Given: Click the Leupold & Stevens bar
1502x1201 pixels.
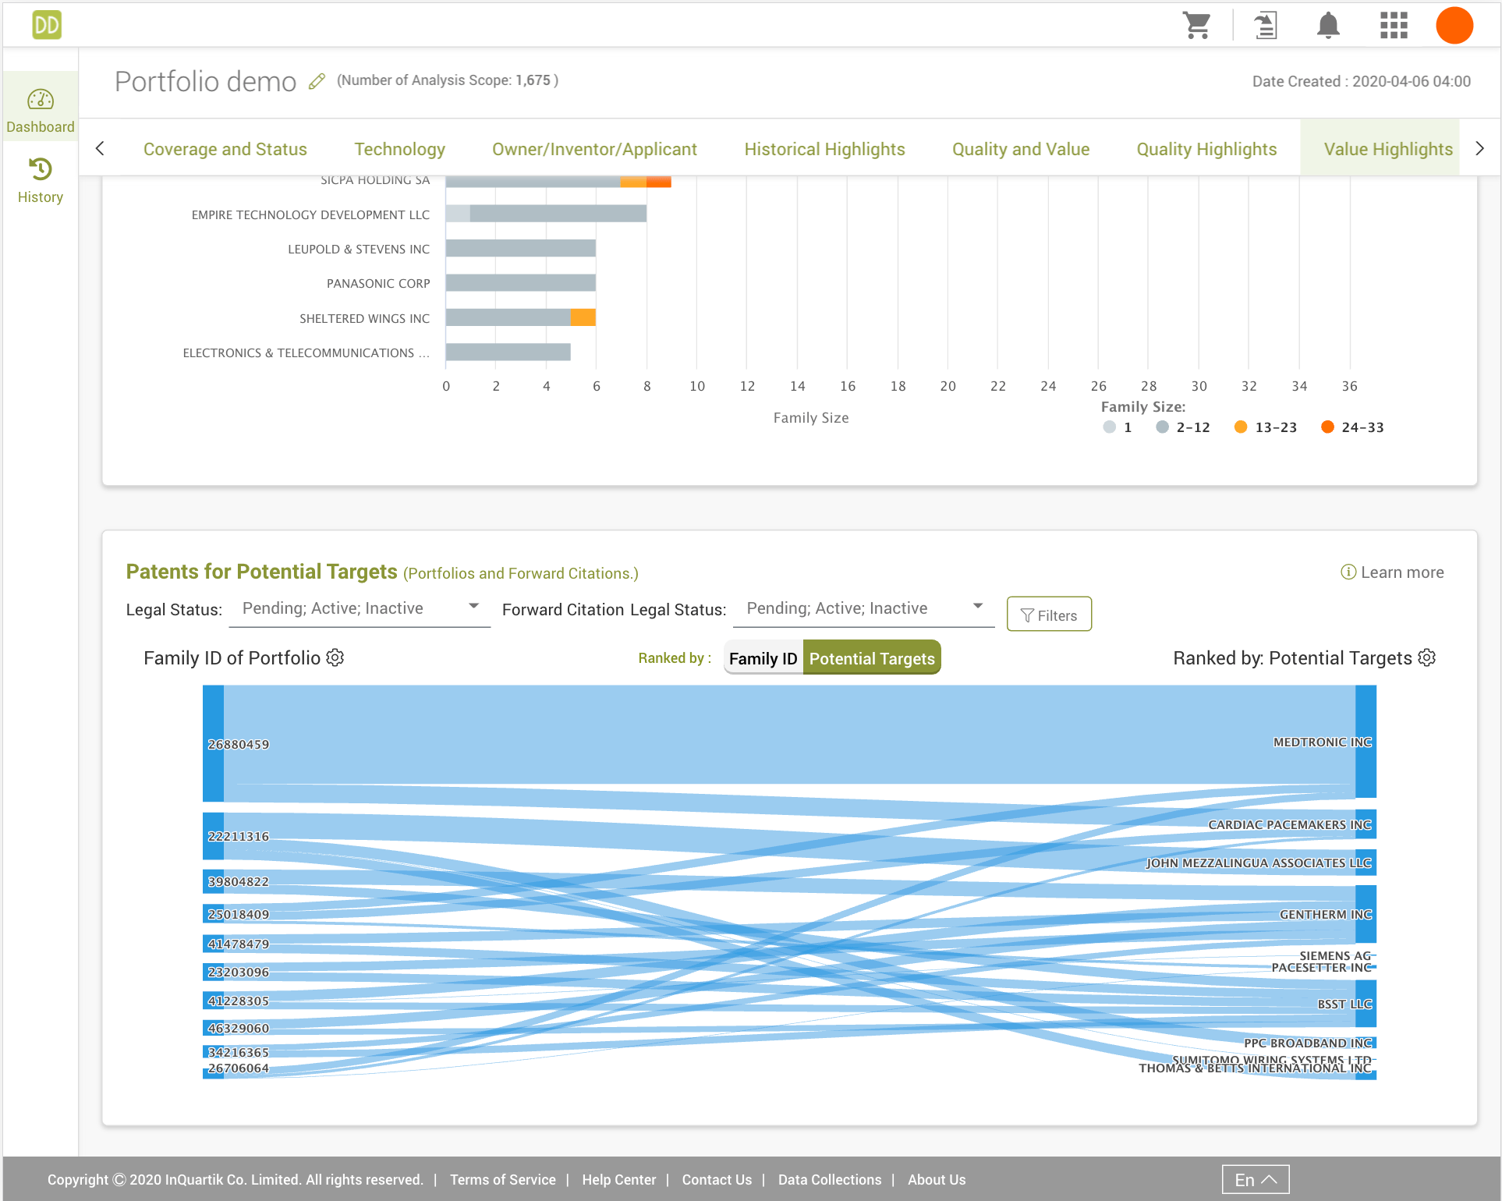Looking at the screenshot, I should coord(521,248).
